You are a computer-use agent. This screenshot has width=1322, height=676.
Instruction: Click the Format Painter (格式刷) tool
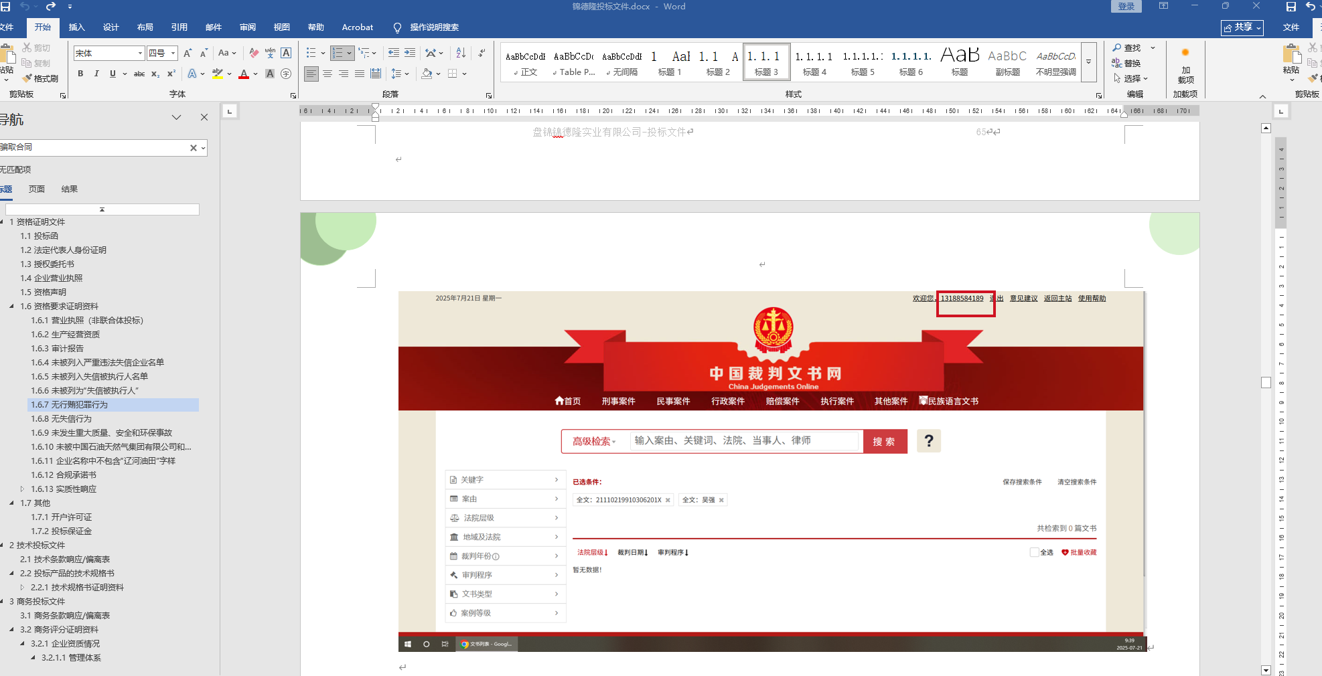(x=40, y=78)
